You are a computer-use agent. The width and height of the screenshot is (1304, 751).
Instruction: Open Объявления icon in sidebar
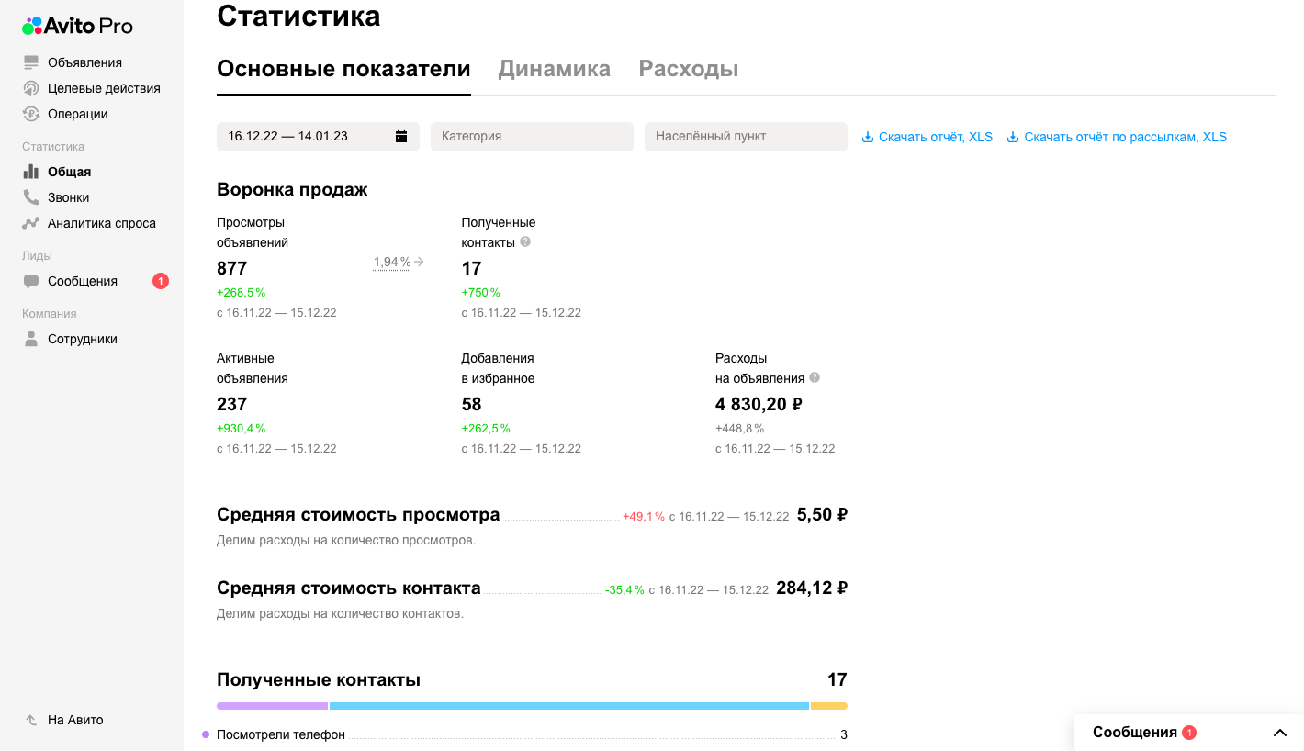(x=31, y=62)
